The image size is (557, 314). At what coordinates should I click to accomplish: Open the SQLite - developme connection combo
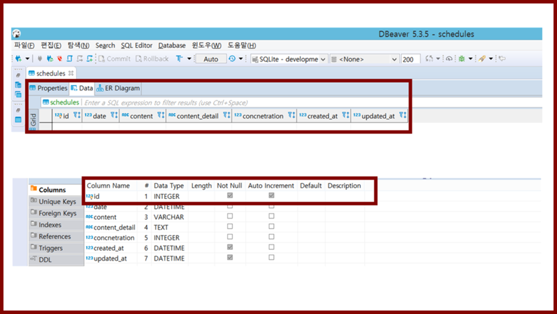pos(289,59)
